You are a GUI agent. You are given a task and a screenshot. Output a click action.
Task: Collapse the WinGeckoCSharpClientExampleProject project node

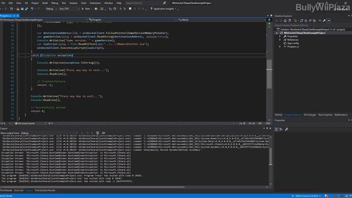(x=277, y=33)
